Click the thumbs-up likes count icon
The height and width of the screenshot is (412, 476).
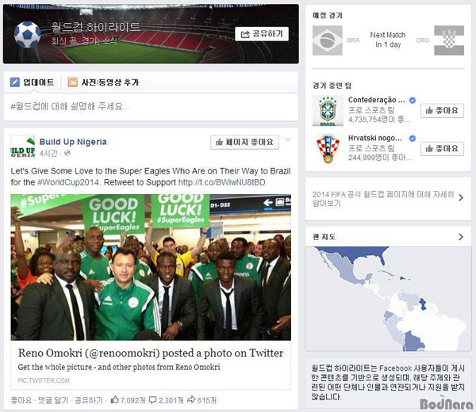[115, 399]
